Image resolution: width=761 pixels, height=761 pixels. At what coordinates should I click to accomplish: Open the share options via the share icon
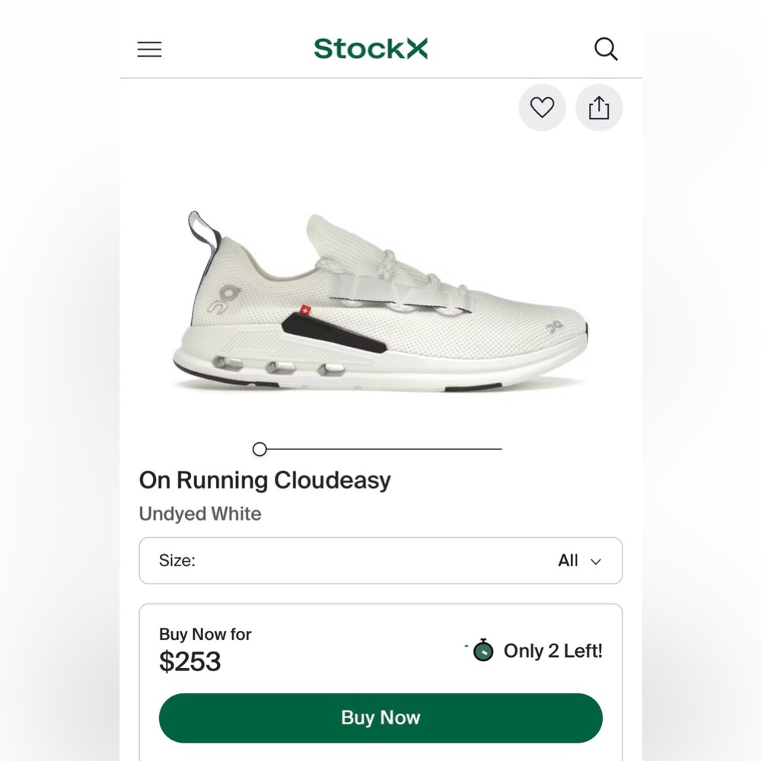pyautogui.click(x=599, y=107)
